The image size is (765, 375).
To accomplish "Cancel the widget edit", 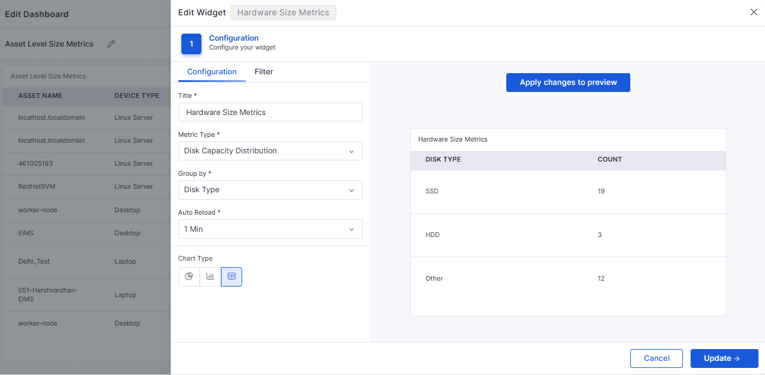I will click(656, 358).
